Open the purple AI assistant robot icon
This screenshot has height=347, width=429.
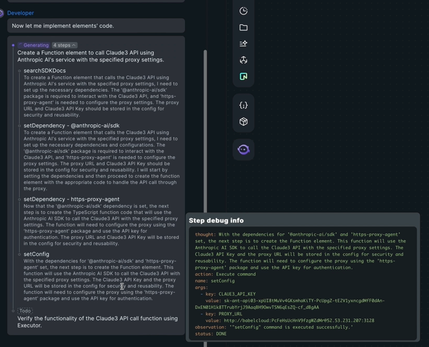coord(243,149)
